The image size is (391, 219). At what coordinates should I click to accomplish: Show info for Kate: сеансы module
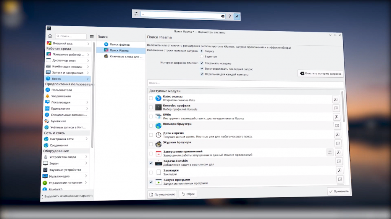336,99
